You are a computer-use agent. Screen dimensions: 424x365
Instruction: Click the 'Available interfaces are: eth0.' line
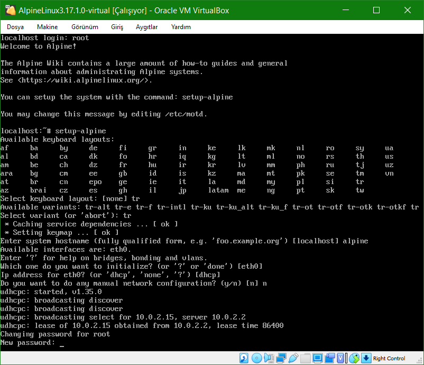[x=66, y=250]
